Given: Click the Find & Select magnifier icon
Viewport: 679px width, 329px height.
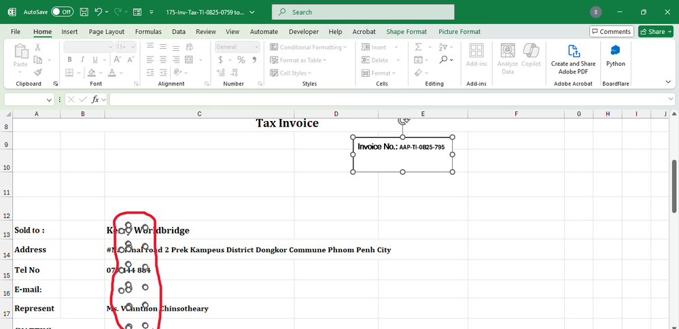Looking at the screenshot, I should (444, 60).
